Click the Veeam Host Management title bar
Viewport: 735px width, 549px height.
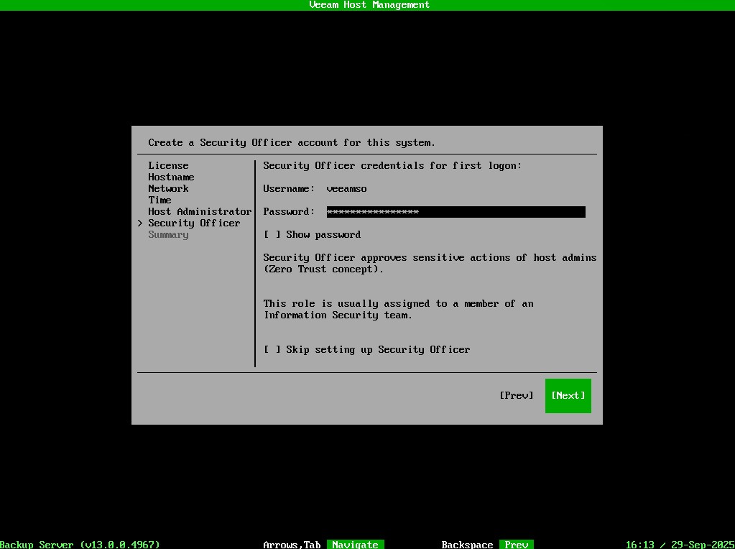368,5
